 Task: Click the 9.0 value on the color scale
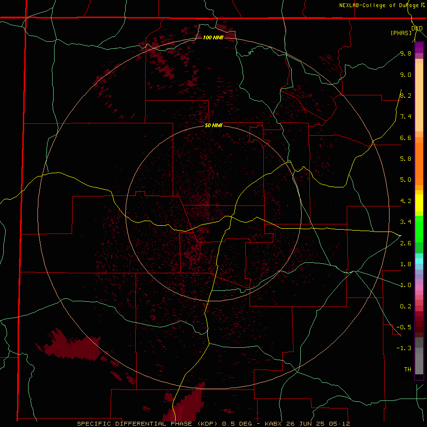click(406, 74)
